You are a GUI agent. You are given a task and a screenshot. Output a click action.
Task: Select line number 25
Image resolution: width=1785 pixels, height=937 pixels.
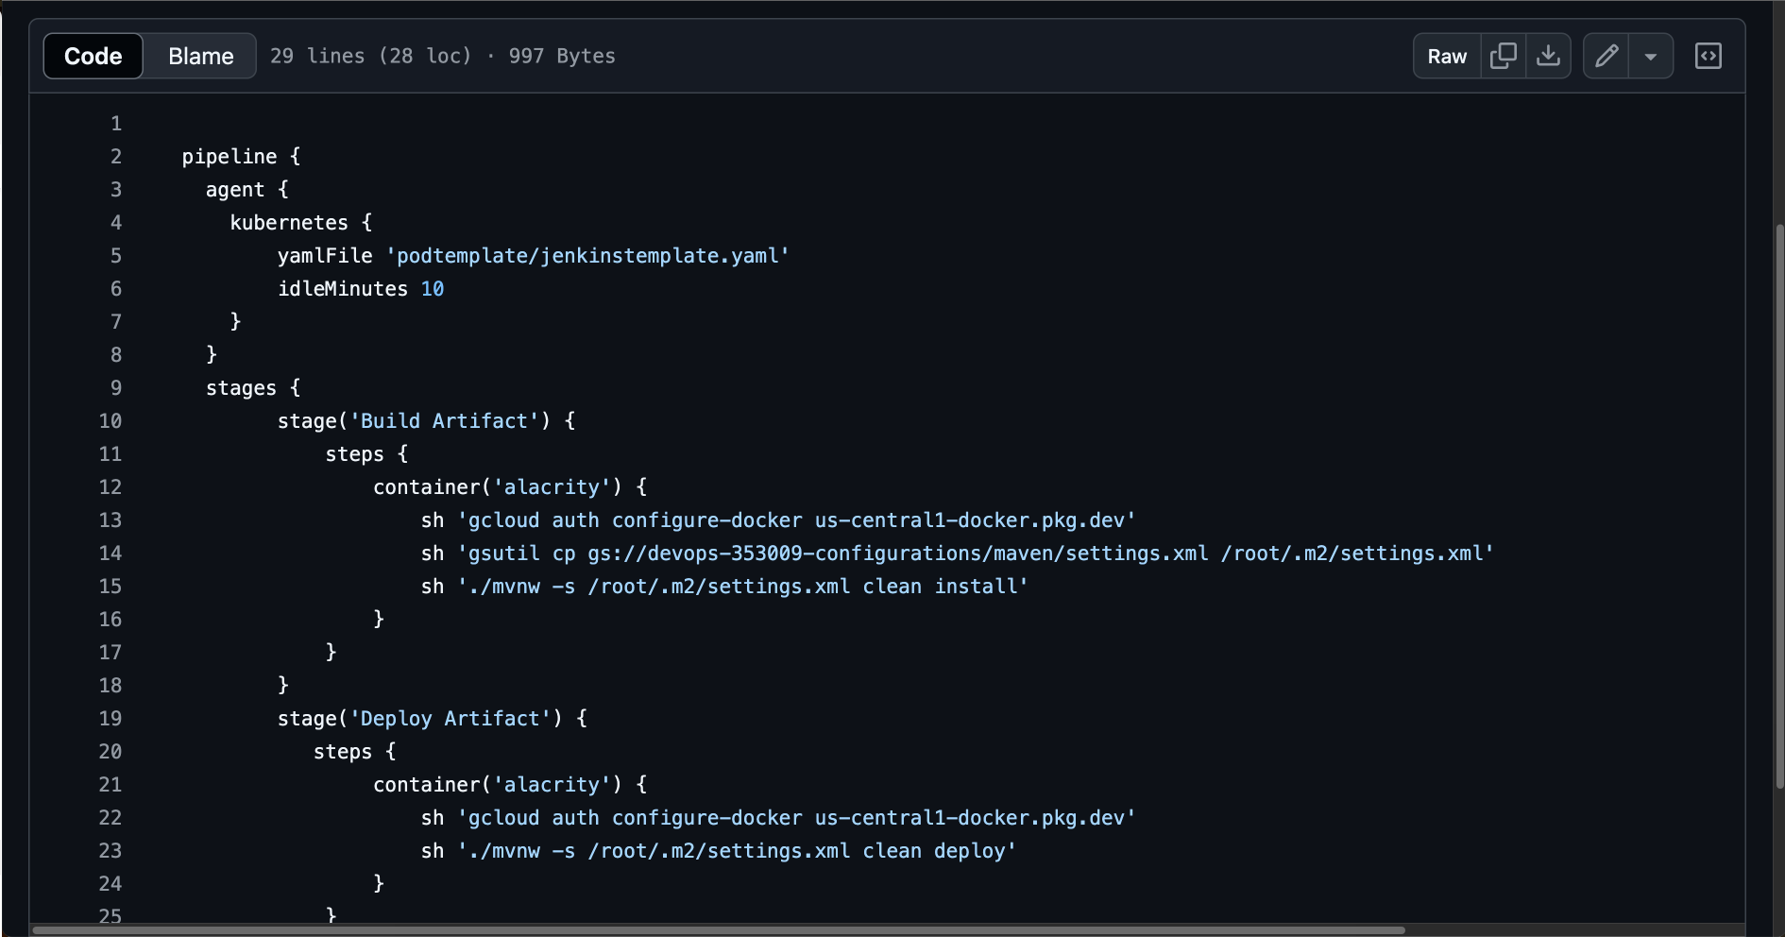click(x=110, y=915)
